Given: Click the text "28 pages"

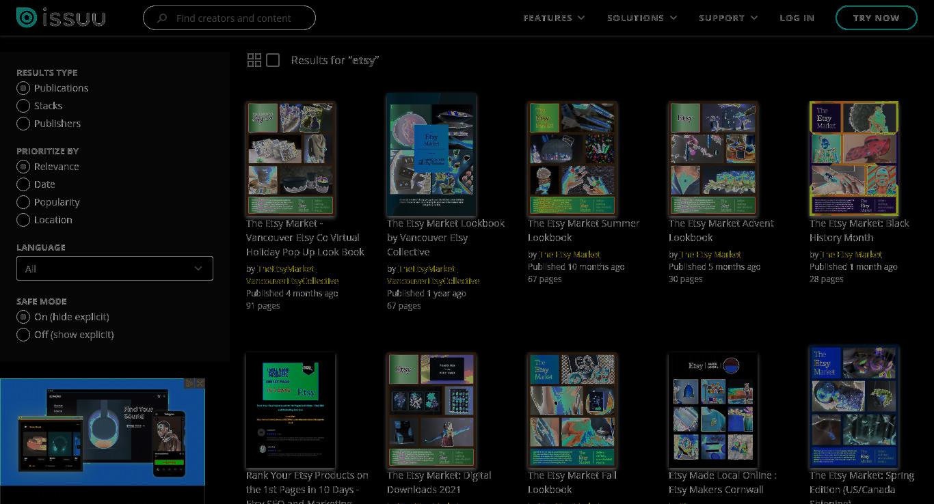Looking at the screenshot, I should 827,279.
